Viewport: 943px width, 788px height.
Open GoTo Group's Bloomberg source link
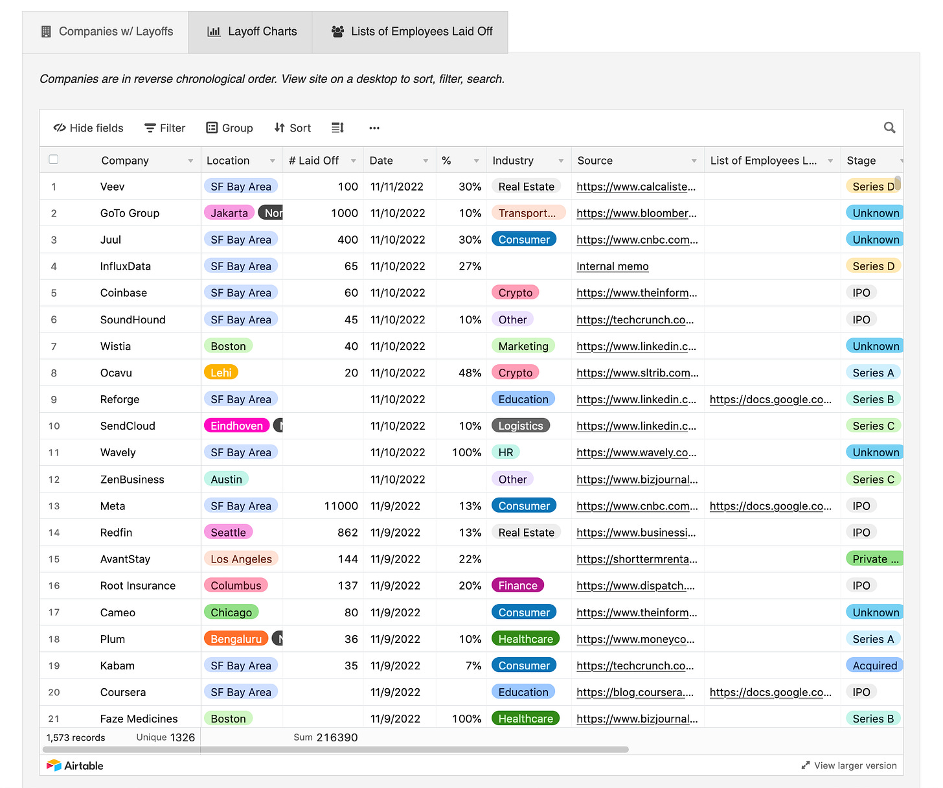pos(637,213)
